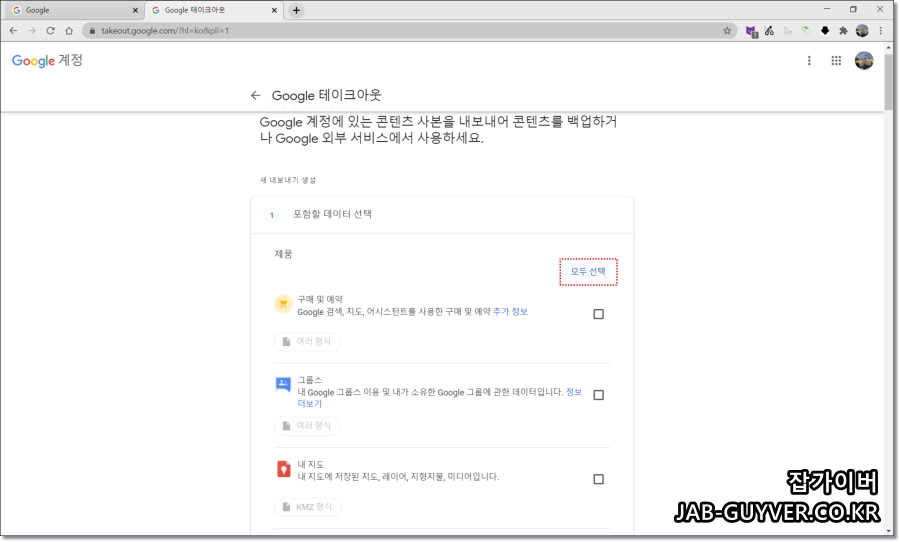Click the 내 지도 title text
Image resolution: width=900 pixels, height=542 pixels.
(311, 464)
